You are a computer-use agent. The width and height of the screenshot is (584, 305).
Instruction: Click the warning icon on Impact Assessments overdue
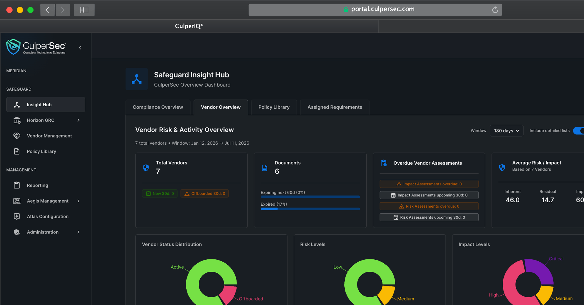[x=399, y=184]
